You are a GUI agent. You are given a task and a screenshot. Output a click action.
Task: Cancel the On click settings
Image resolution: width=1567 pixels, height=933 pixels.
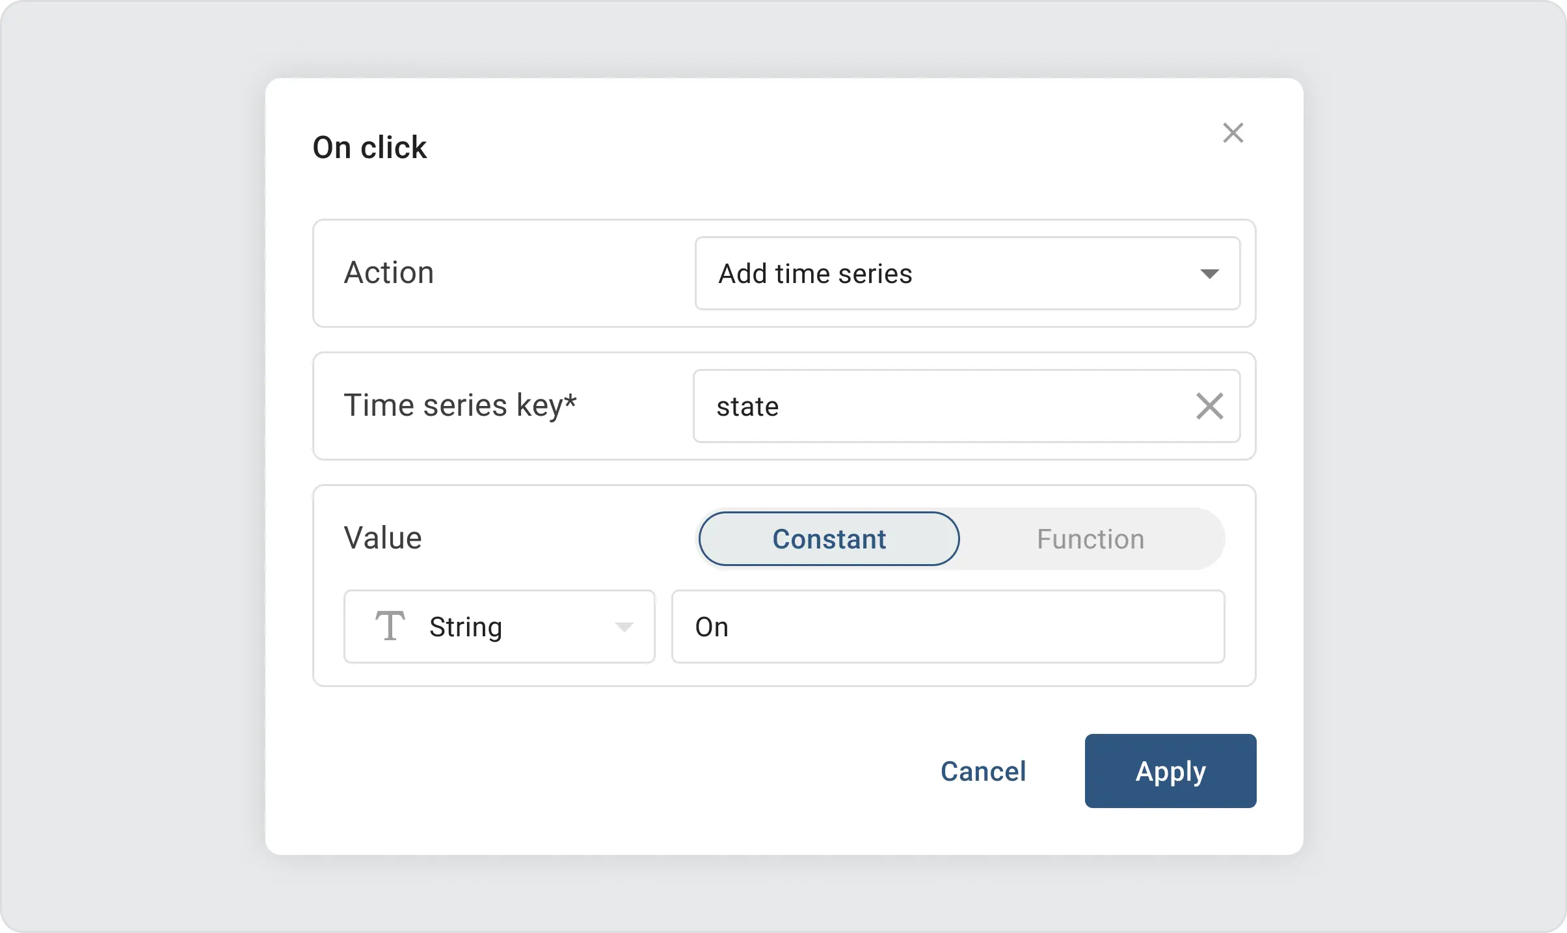click(983, 771)
